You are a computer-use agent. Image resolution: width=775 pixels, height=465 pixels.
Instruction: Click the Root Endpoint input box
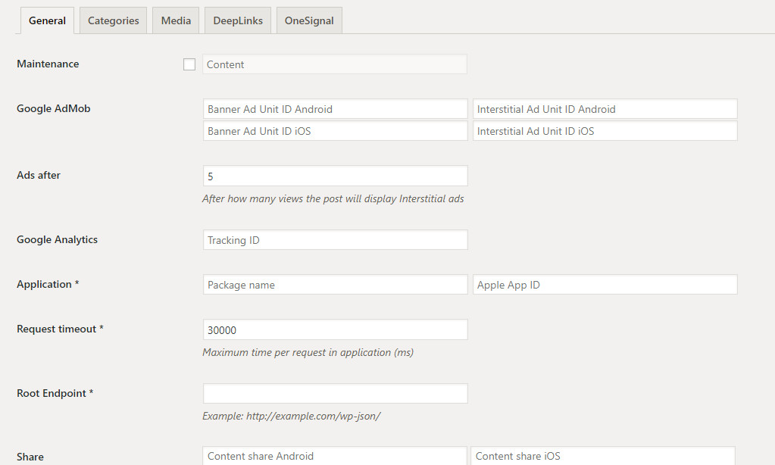click(335, 394)
